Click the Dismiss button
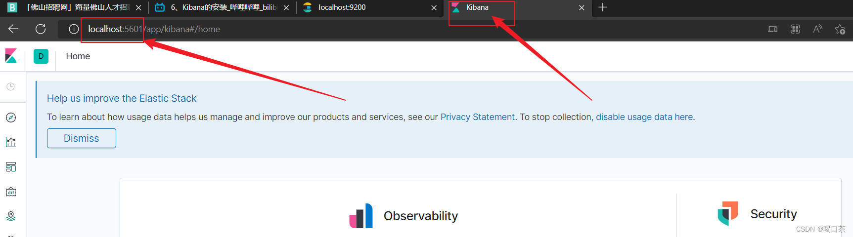Image resolution: width=853 pixels, height=237 pixels. pos(82,138)
